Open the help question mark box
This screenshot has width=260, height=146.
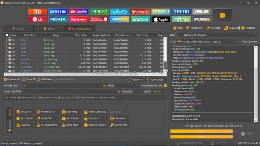click(x=222, y=15)
